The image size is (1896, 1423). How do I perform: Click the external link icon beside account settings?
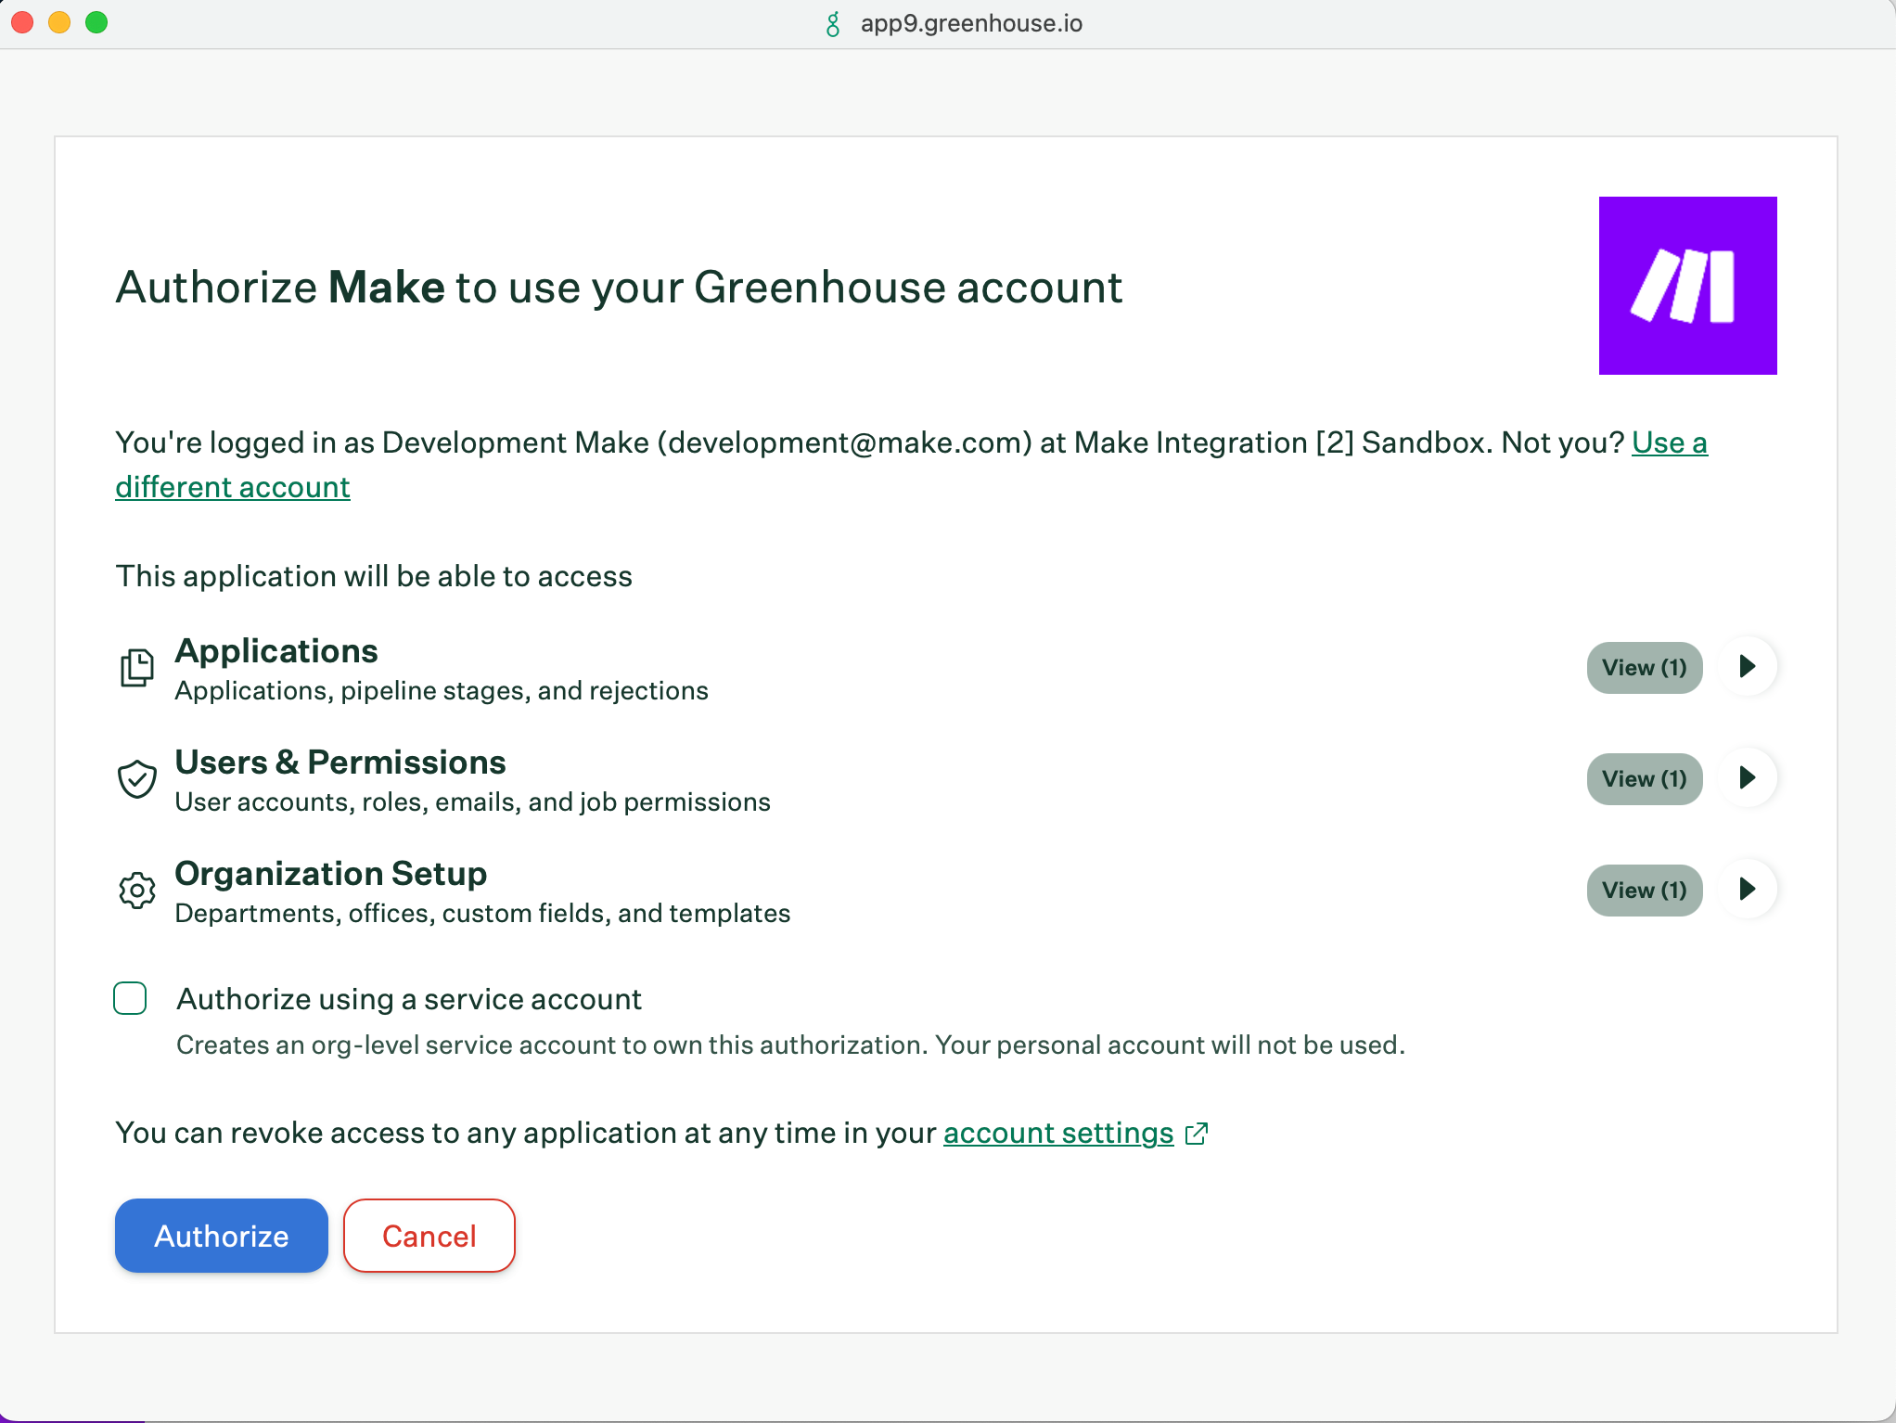click(x=1197, y=1134)
